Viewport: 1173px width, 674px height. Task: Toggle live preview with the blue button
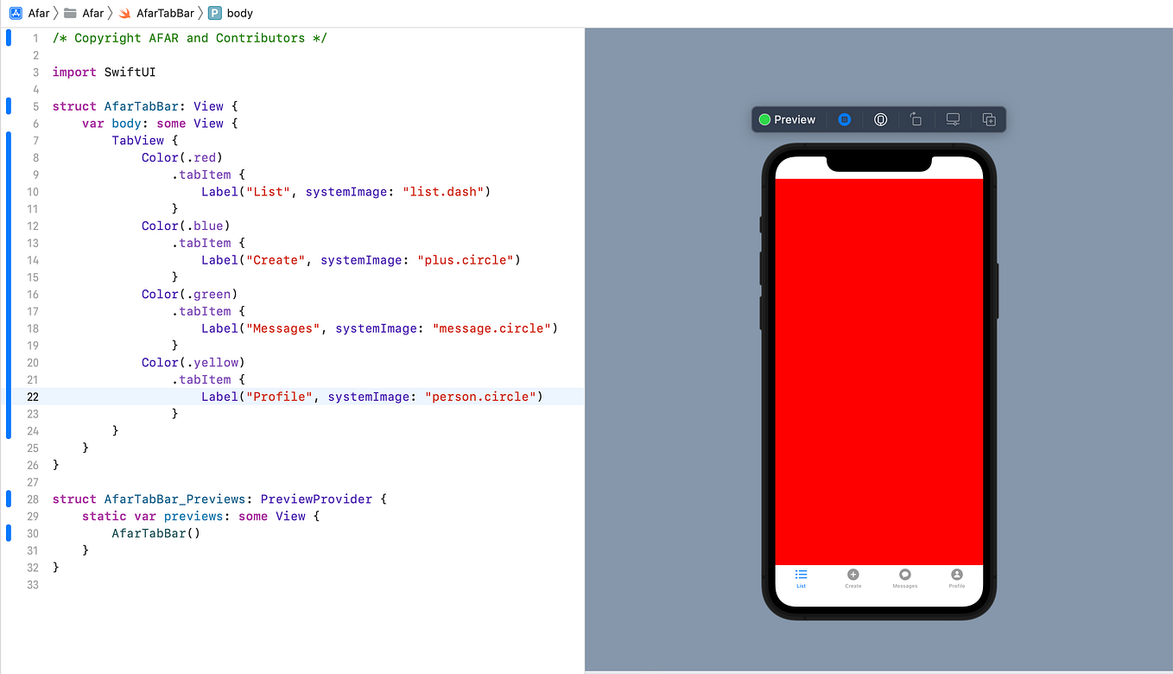(844, 119)
